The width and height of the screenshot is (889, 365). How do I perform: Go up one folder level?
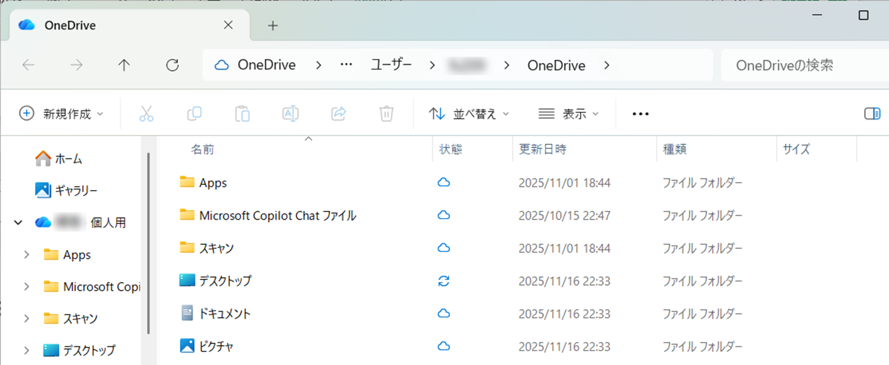tap(124, 65)
